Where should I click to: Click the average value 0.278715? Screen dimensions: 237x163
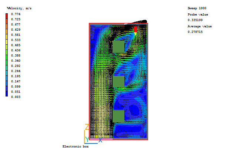pyautogui.click(x=195, y=32)
